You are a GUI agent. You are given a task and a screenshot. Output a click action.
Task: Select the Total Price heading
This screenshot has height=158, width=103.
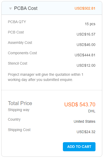tap(20, 103)
